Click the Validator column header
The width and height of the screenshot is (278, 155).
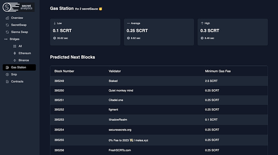coord(115,71)
